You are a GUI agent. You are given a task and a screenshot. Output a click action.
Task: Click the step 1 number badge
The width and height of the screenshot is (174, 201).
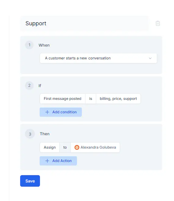29,45
